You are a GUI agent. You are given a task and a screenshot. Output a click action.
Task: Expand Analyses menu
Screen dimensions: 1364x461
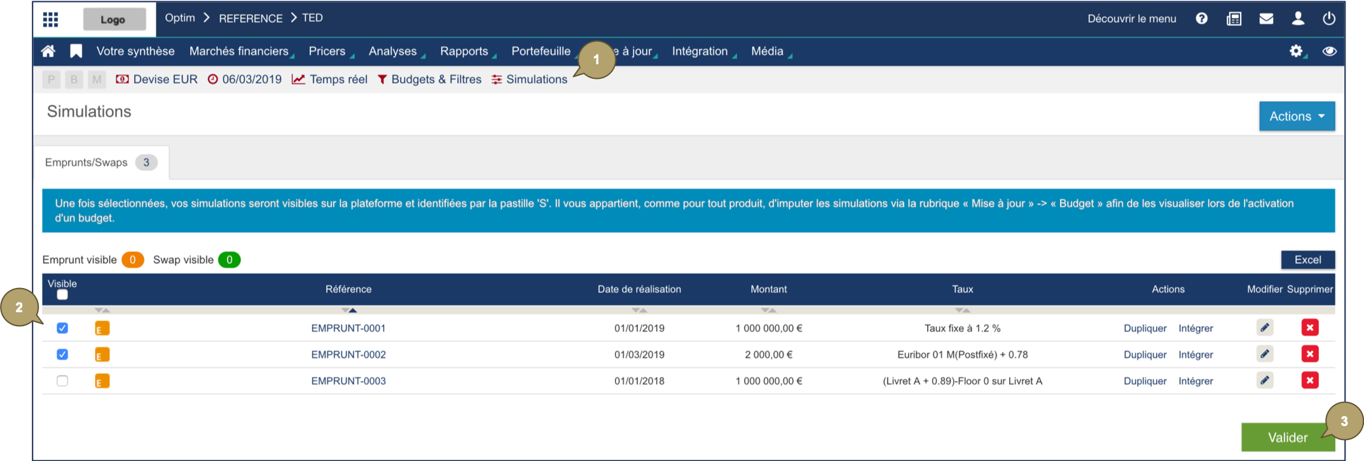(x=396, y=52)
